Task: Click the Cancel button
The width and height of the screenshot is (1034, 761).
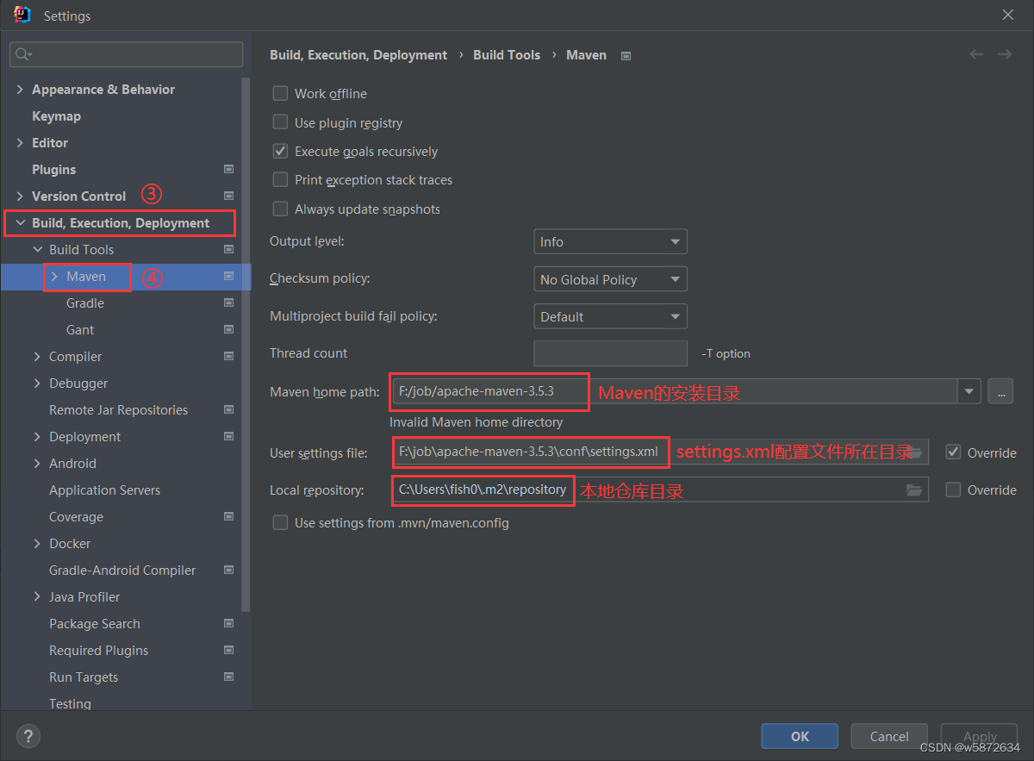Action: coord(888,736)
